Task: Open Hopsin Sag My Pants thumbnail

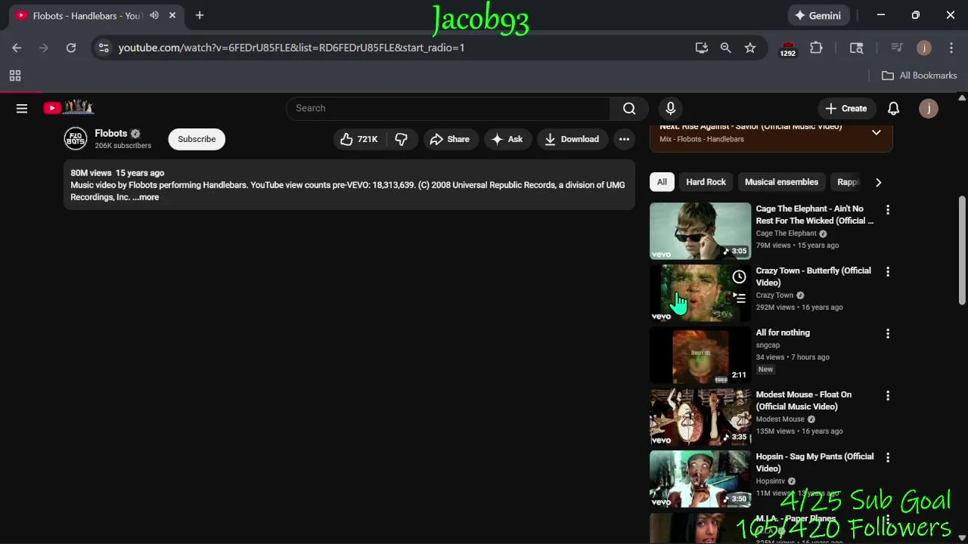Action: click(x=700, y=478)
